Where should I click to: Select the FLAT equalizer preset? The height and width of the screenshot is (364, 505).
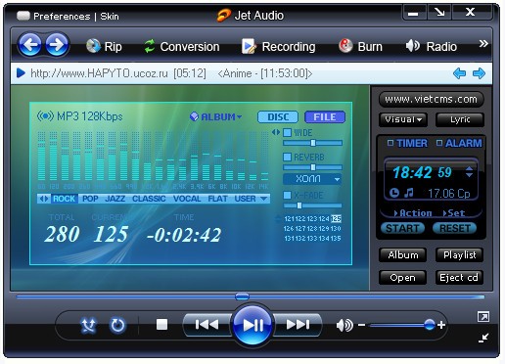[217, 199]
